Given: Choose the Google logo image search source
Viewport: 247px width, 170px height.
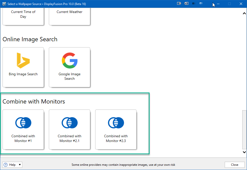Looking at the screenshot, I should tap(70, 60).
